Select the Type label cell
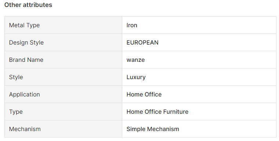Screen dimensions: 279x141 tap(64, 112)
